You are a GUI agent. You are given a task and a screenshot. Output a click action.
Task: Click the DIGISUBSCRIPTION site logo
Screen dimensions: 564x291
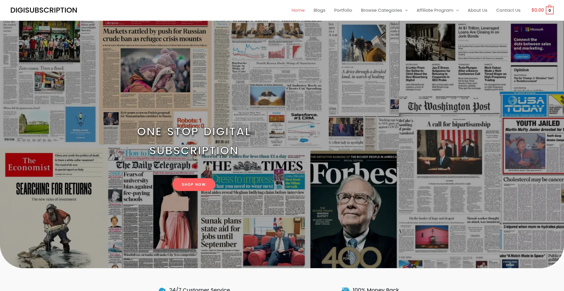click(44, 10)
